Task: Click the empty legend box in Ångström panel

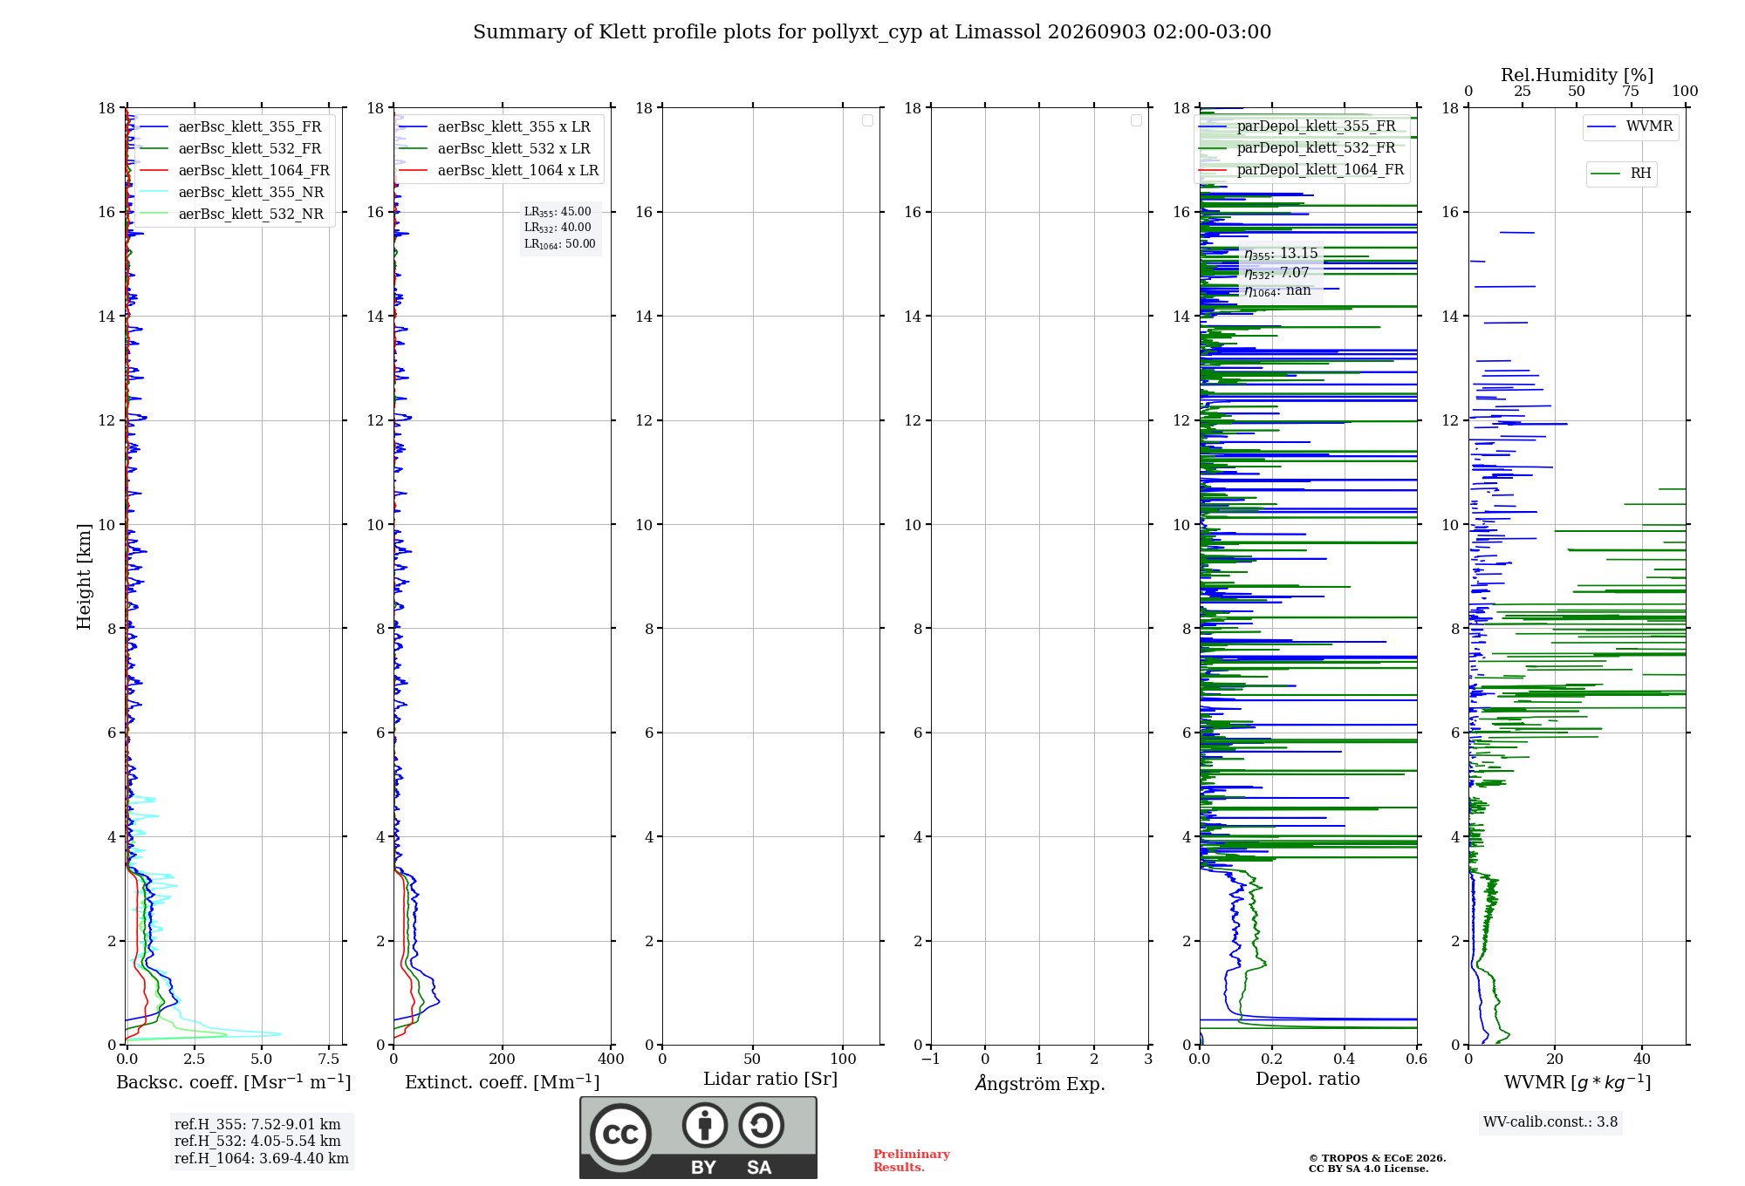Action: click(x=1136, y=120)
